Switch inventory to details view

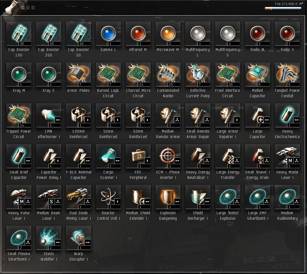(x=28, y=7)
